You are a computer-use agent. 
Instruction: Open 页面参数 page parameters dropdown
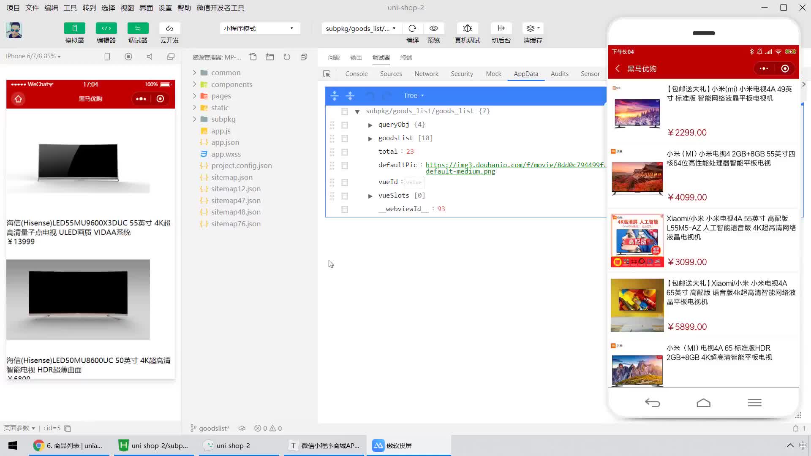point(19,428)
